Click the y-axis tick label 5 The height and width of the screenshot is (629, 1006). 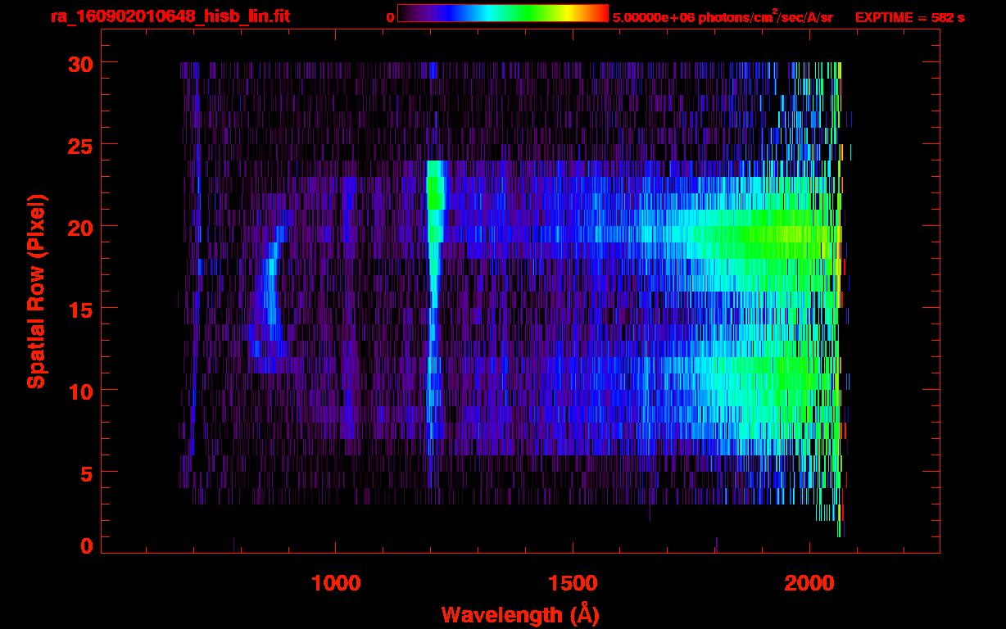pyautogui.click(x=86, y=473)
